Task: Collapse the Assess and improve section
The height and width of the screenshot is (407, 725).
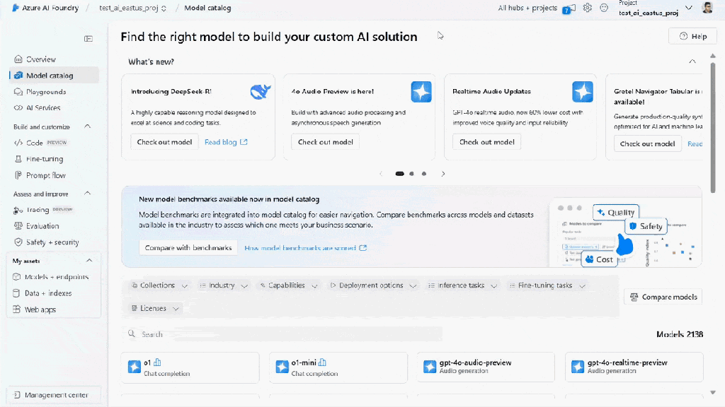Action: [x=87, y=194]
